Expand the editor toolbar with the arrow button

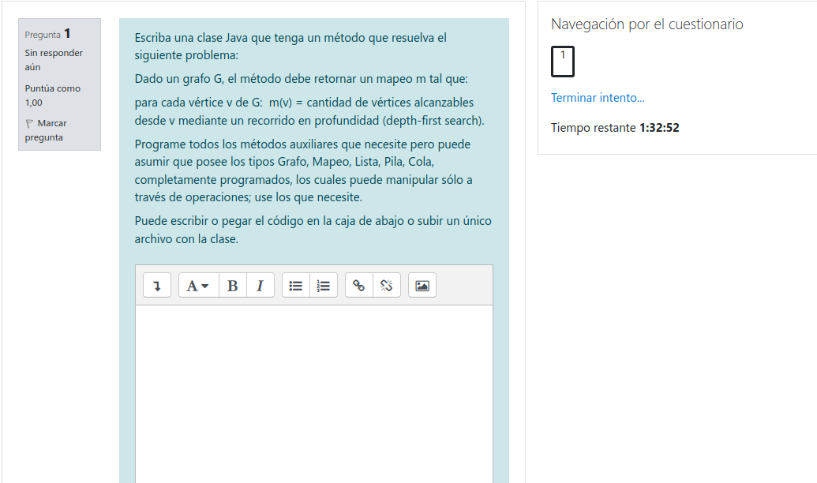[x=157, y=286]
